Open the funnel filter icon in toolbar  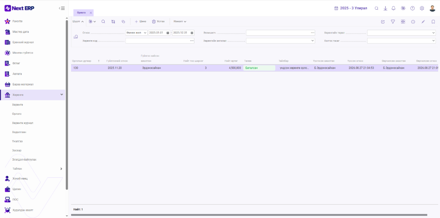[x=393, y=22]
